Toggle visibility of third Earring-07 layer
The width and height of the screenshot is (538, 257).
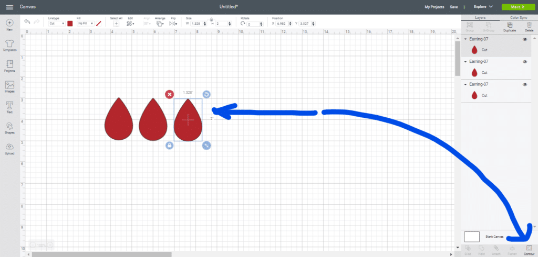pos(524,84)
